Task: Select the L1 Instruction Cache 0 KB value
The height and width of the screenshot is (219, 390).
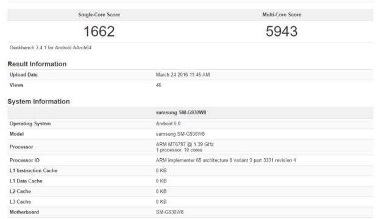Action: [161, 171]
